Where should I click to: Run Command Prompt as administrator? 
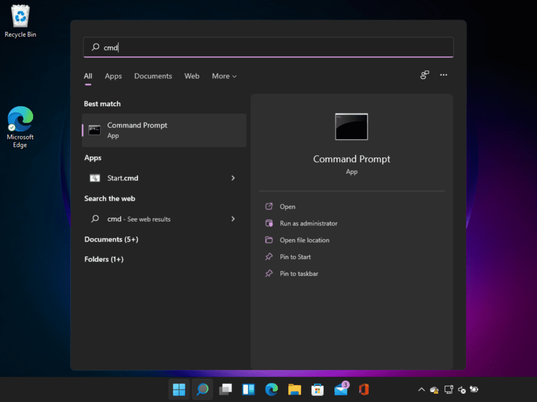308,223
